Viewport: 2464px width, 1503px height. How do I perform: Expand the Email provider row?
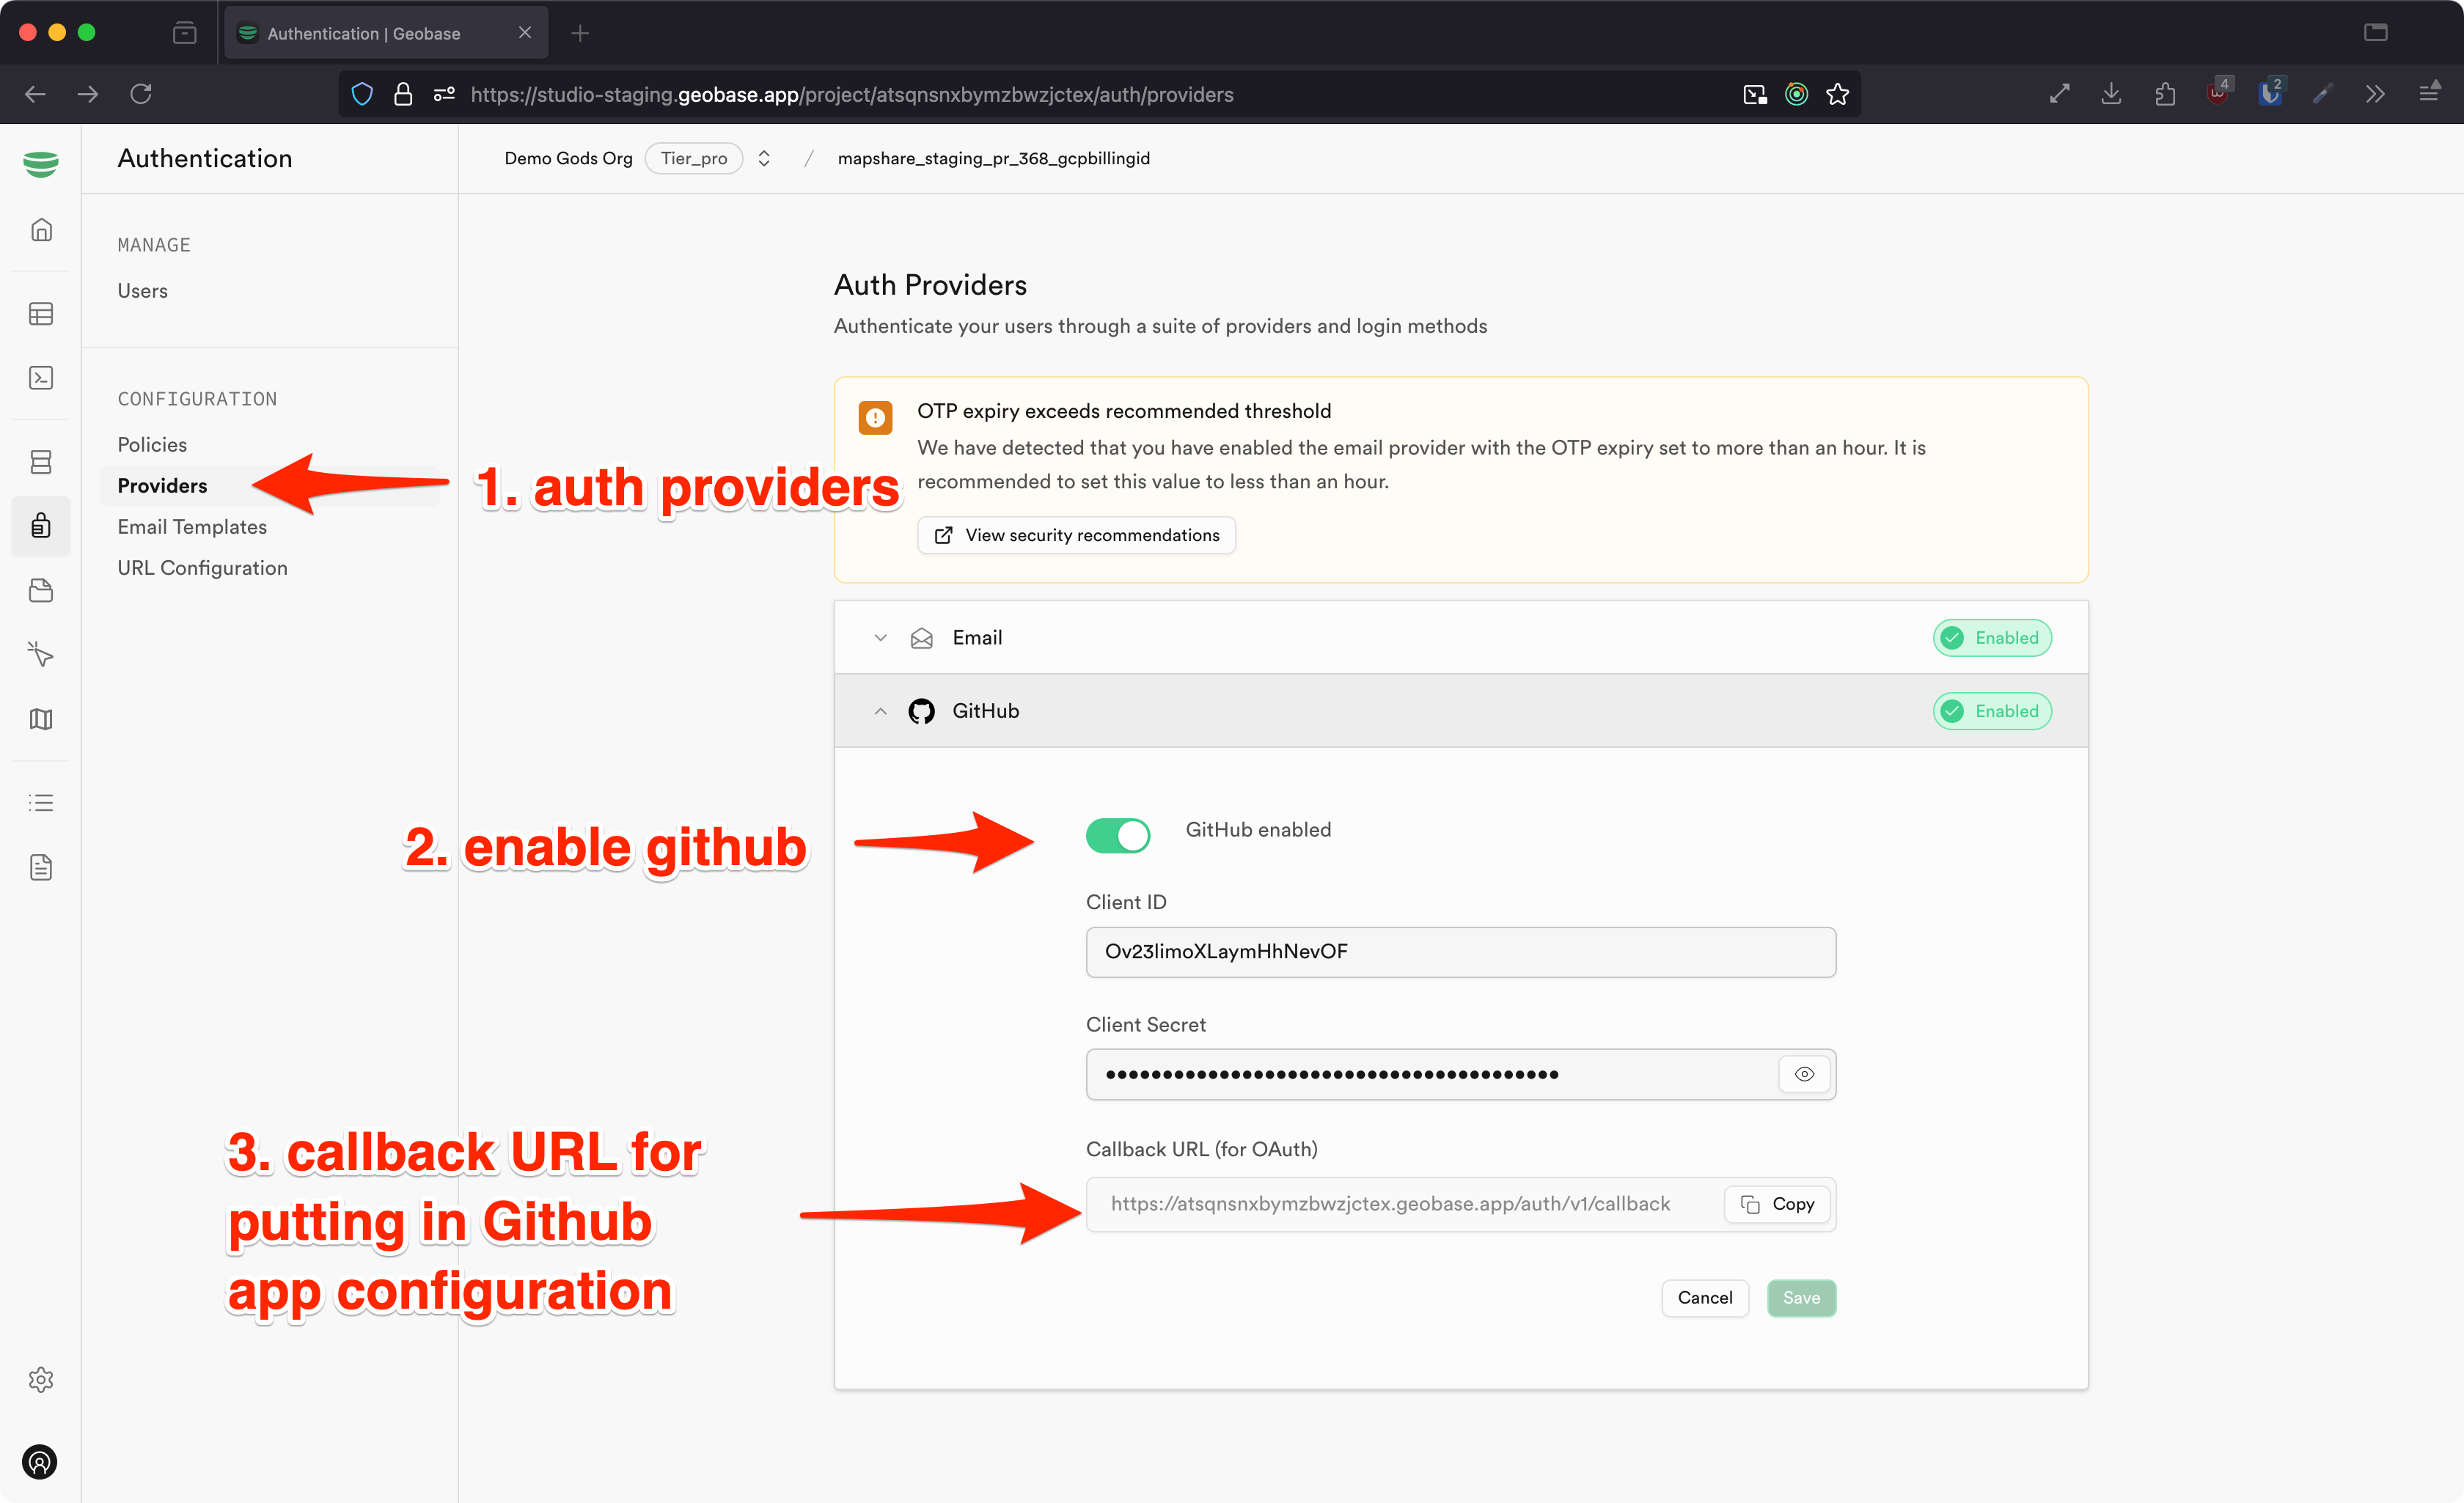click(x=880, y=638)
